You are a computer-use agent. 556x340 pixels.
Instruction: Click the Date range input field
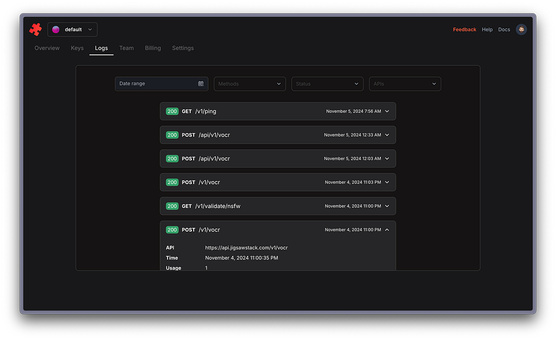[161, 84]
